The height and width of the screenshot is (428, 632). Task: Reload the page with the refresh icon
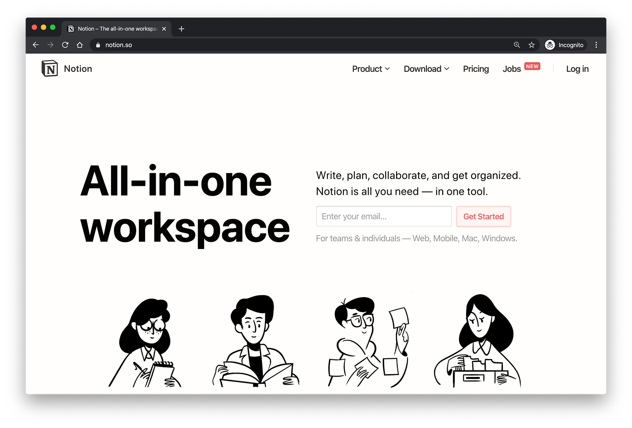[x=65, y=45]
